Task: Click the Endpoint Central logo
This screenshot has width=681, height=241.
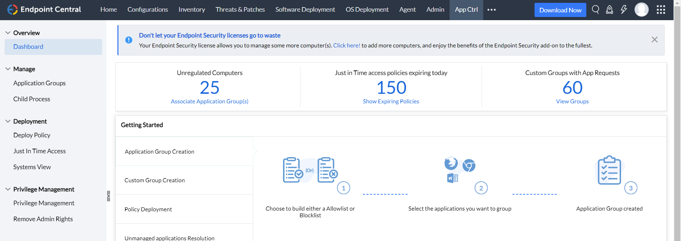Action: tap(44, 10)
